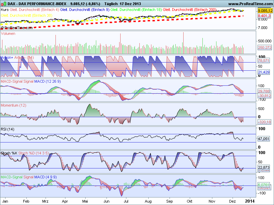Click the Okt label on time axis
Screen dimensions: 274x205
click(x=189, y=201)
